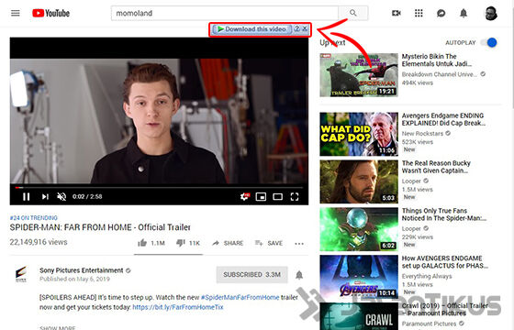Click the video progress bar
514x330 pixels.
[159, 188]
